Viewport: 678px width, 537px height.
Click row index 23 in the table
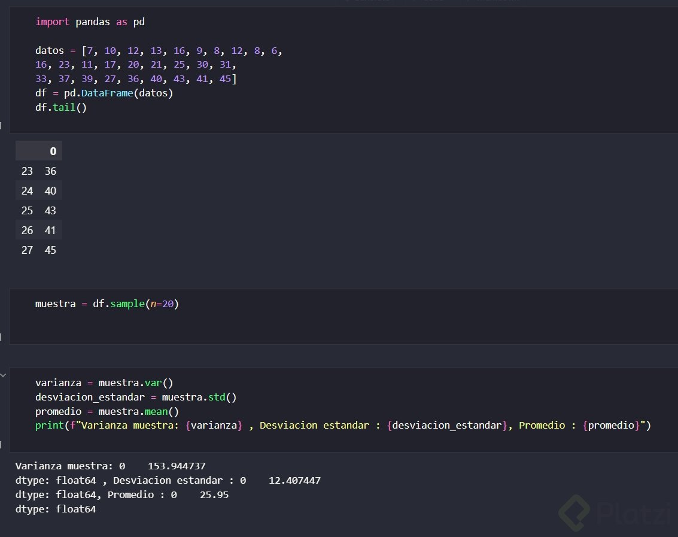tap(28, 171)
